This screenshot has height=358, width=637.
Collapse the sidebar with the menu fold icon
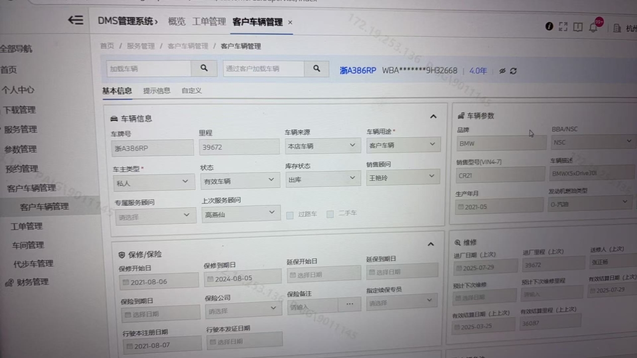(76, 20)
